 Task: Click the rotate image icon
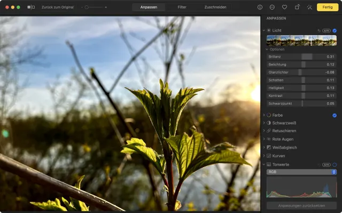(297, 7)
